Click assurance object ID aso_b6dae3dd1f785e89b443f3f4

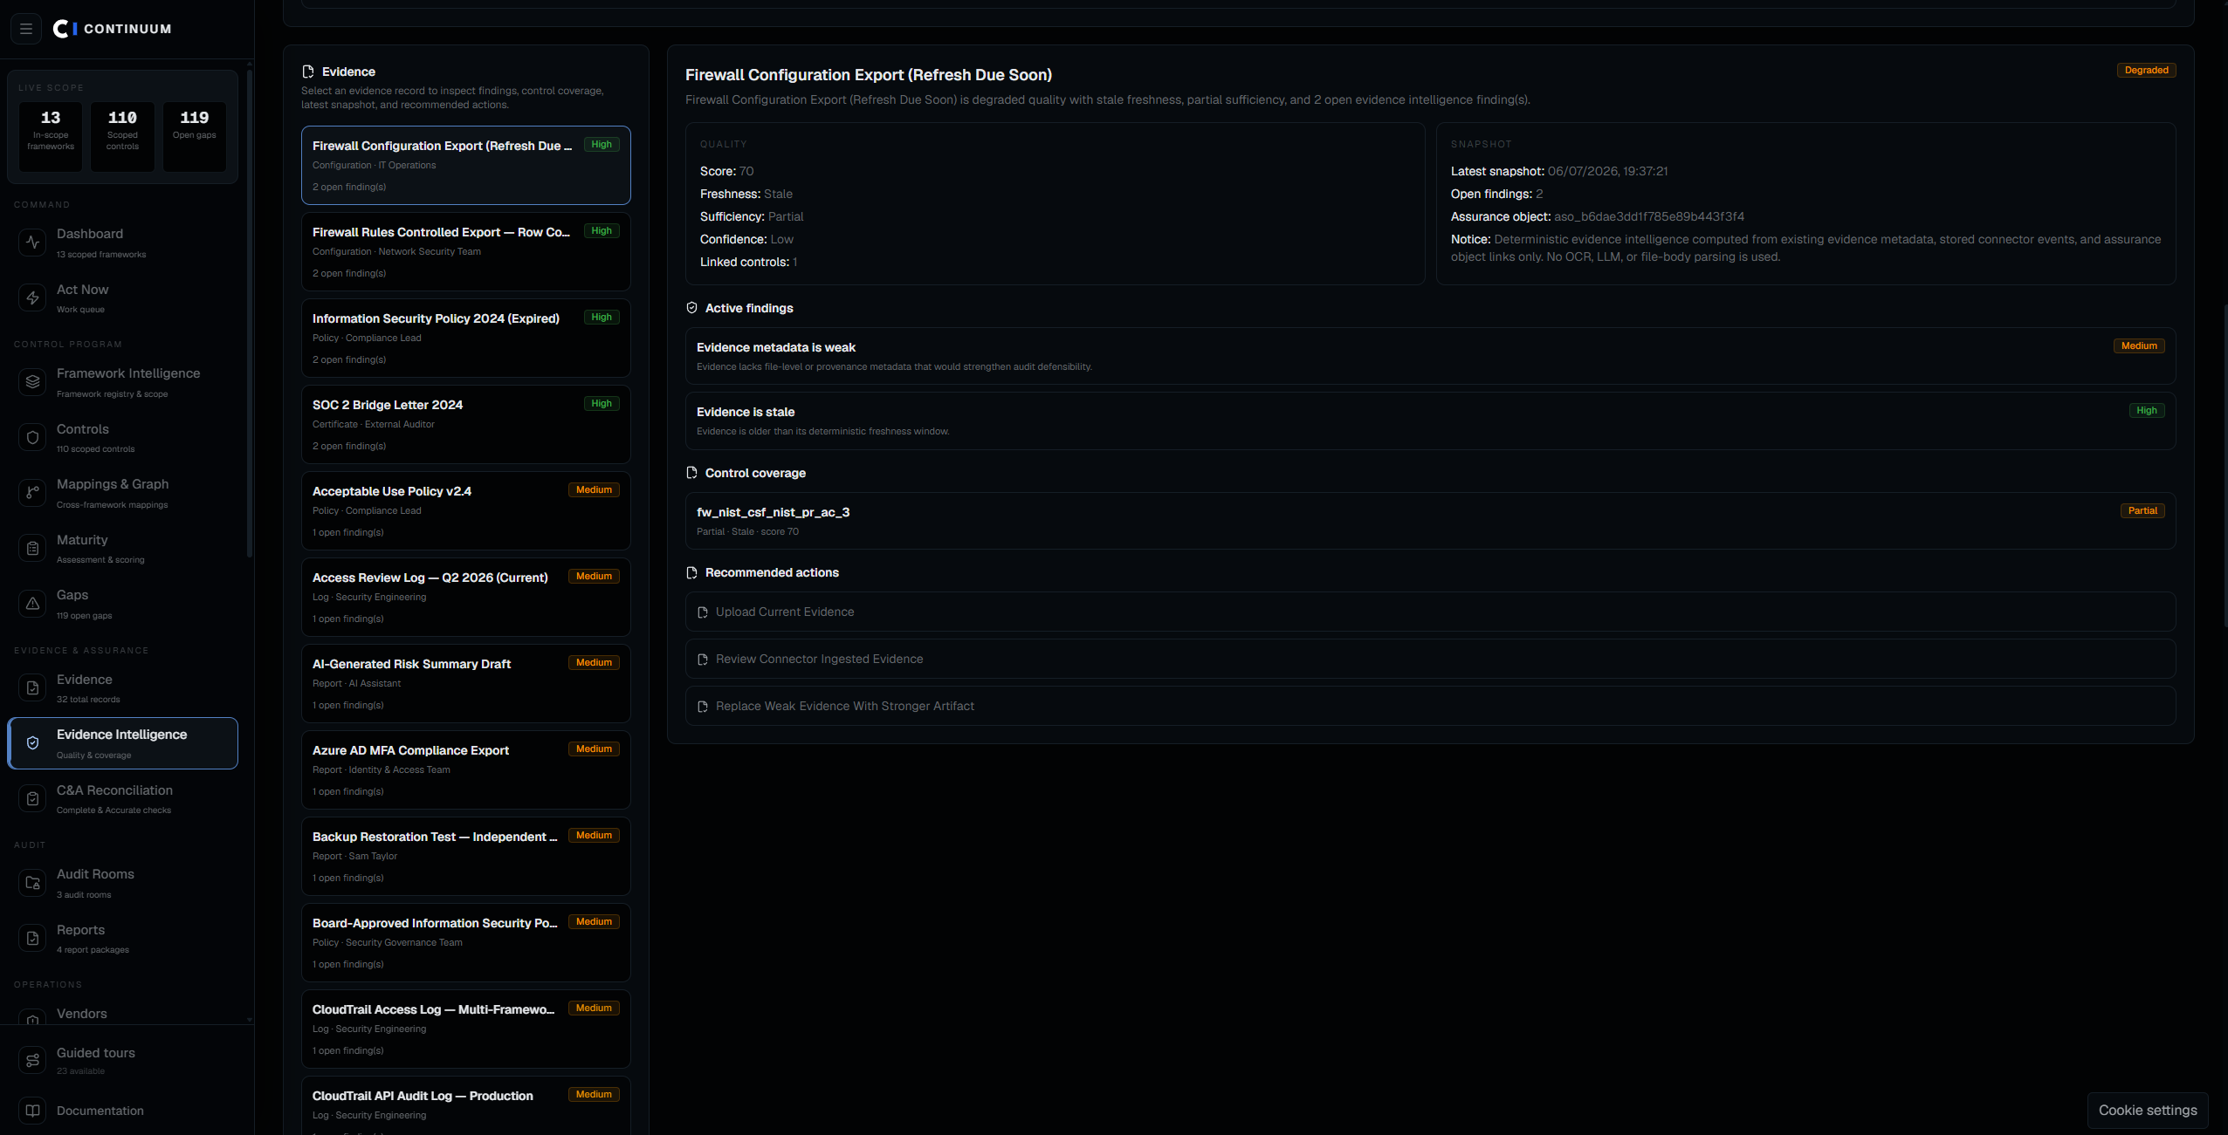tap(1648, 217)
